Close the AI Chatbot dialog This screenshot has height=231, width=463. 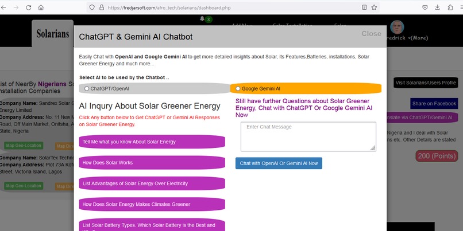[371, 34]
